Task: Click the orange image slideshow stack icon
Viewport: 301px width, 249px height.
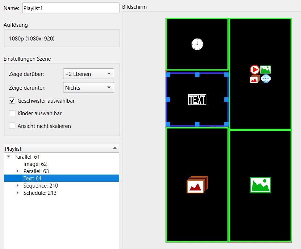Action: click(x=197, y=185)
